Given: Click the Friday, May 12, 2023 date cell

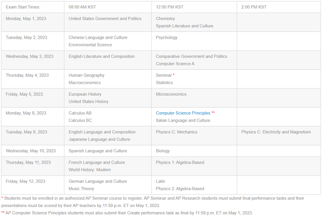Looking at the screenshot, I should (x=33, y=185).
